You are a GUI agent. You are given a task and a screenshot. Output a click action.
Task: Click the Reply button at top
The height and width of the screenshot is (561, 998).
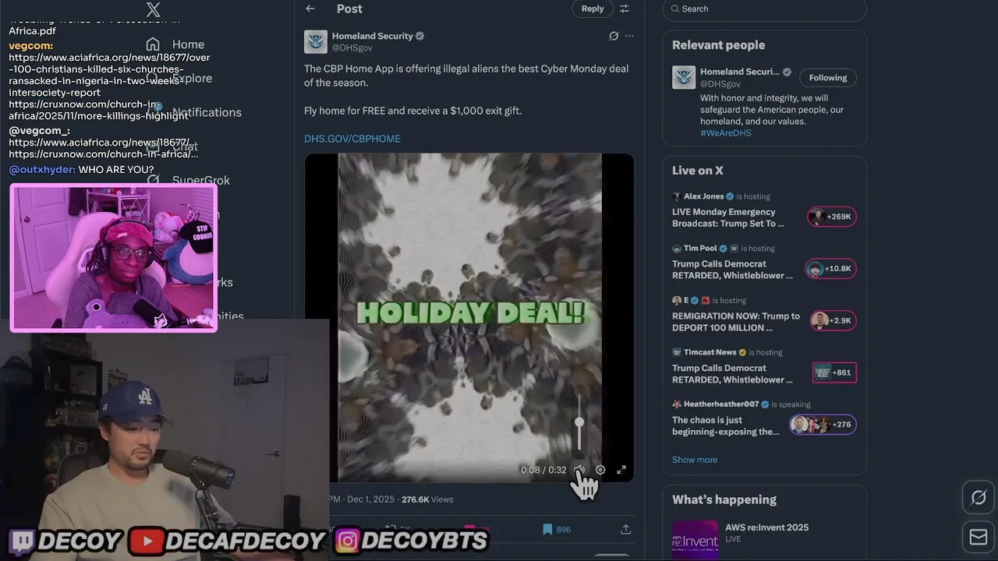593,9
